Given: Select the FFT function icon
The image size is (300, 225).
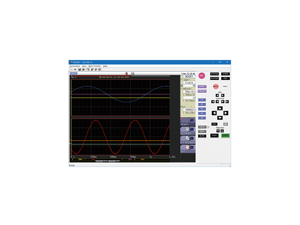Looking at the screenshot, I should pyautogui.click(x=188, y=149).
